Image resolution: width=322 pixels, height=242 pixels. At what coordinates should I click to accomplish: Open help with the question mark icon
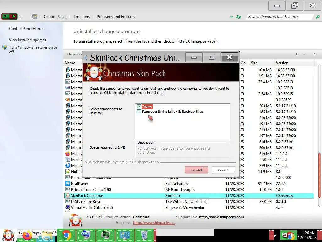point(314,54)
